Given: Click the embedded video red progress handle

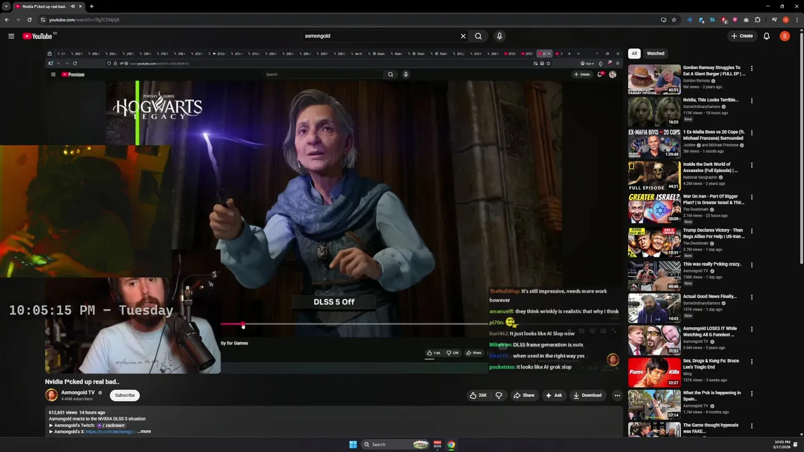Looking at the screenshot, I should point(243,325).
